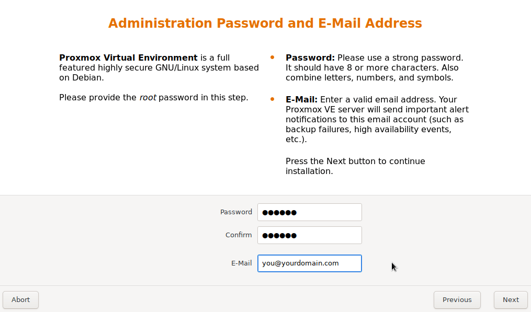Click the orange bullet beside E-Mail hint
Viewport: 531px width, 312px height.
[x=272, y=99]
